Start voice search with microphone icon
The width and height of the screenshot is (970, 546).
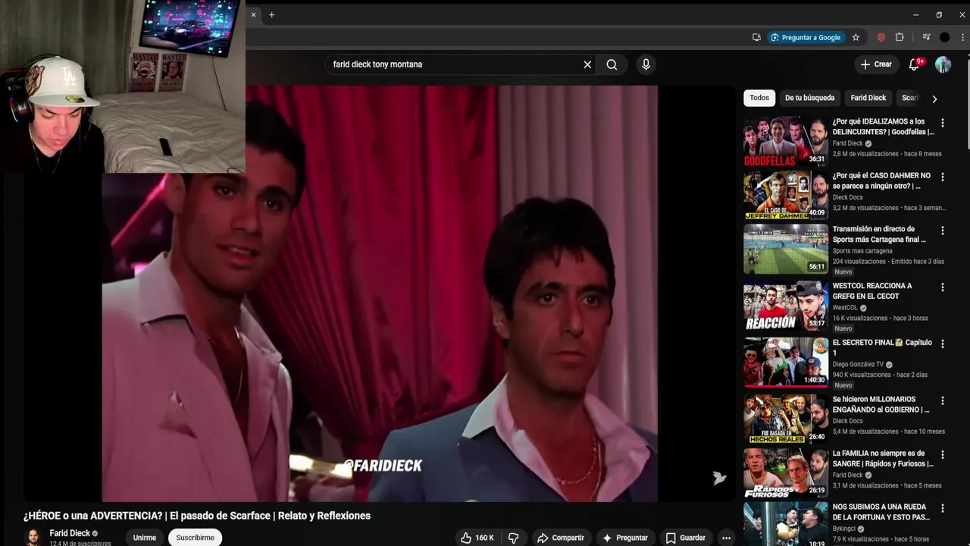(646, 64)
